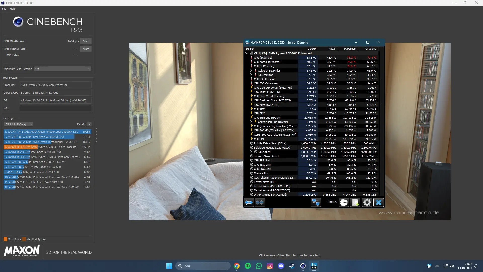483x272 pixels.
Task: Open the File menu
Action: 4,9
